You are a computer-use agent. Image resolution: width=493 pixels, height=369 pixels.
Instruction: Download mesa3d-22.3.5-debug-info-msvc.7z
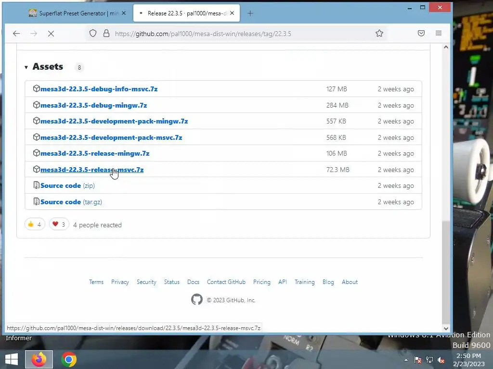[x=99, y=89]
